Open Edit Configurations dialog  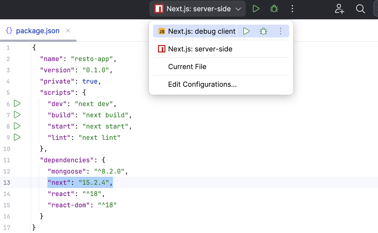pyautogui.click(x=202, y=84)
